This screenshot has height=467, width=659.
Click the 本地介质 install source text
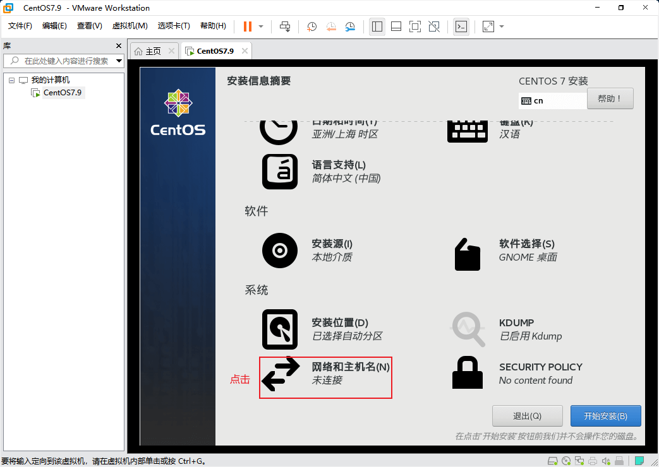click(x=332, y=257)
